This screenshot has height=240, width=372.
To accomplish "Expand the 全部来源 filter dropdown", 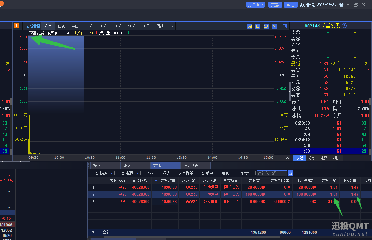I will tap(137, 174).
